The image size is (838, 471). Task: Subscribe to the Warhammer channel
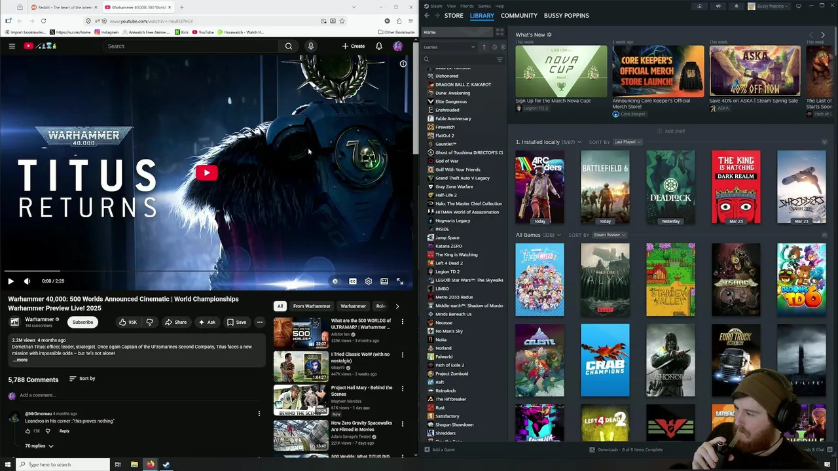[x=82, y=322]
